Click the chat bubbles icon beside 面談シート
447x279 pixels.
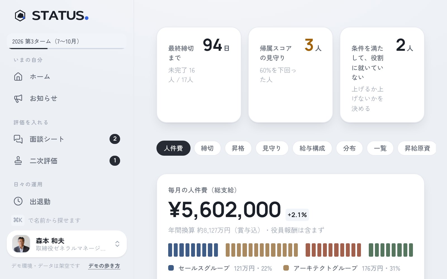coord(18,139)
